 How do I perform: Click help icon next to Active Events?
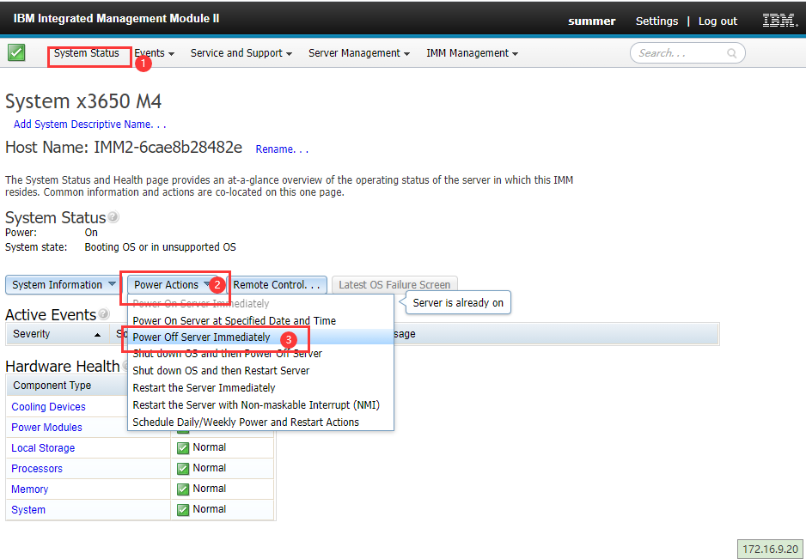click(x=104, y=313)
